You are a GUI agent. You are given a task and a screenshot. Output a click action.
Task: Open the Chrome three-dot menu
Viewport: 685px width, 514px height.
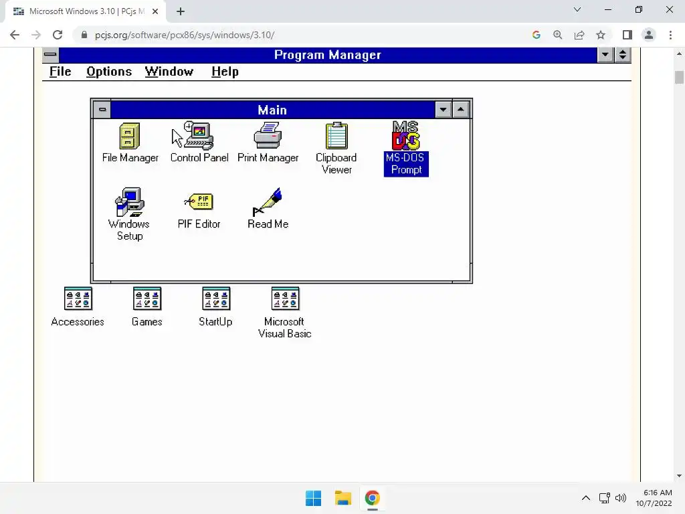click(x=670, y=35)
